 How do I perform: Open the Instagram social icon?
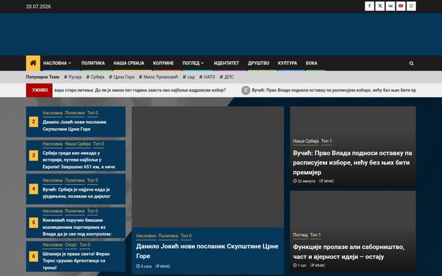coord(411,6)
